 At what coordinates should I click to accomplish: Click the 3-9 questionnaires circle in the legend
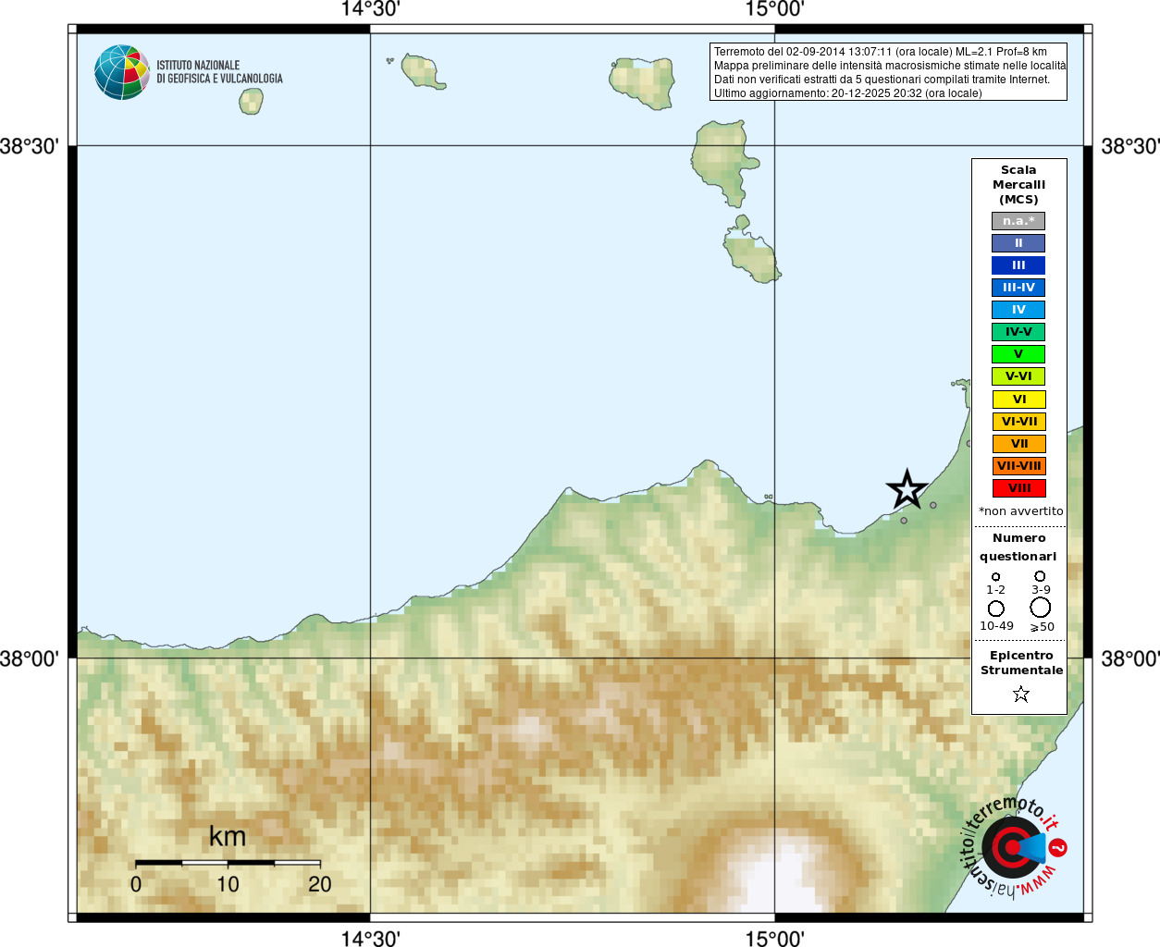tap(1040, 576)
